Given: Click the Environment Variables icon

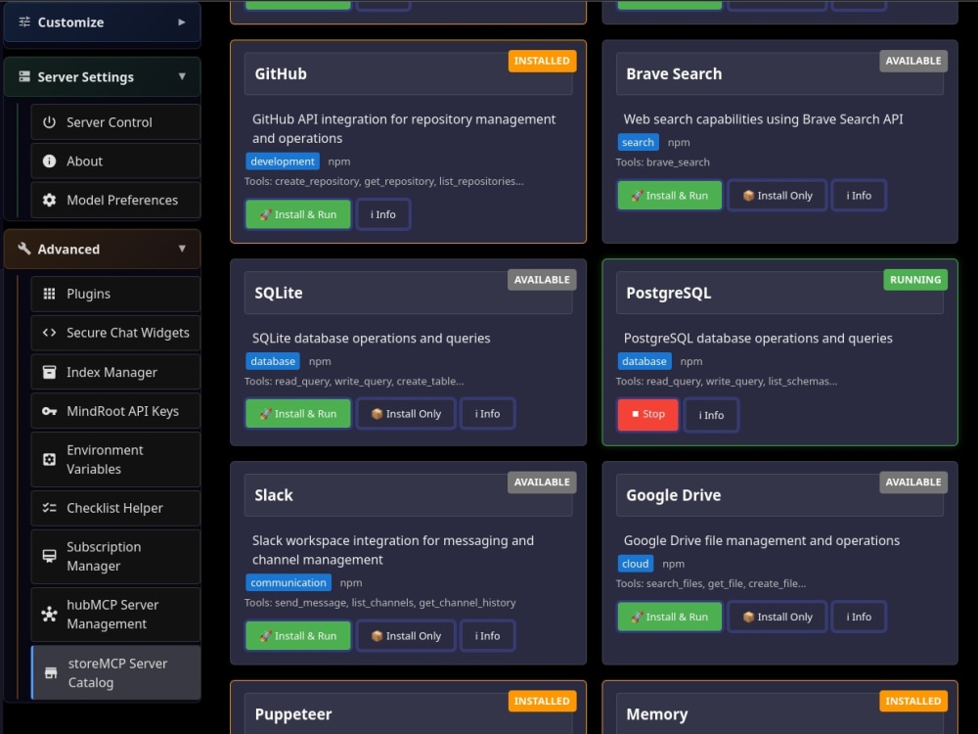Looking at the screenshot, I should [49, 459].
